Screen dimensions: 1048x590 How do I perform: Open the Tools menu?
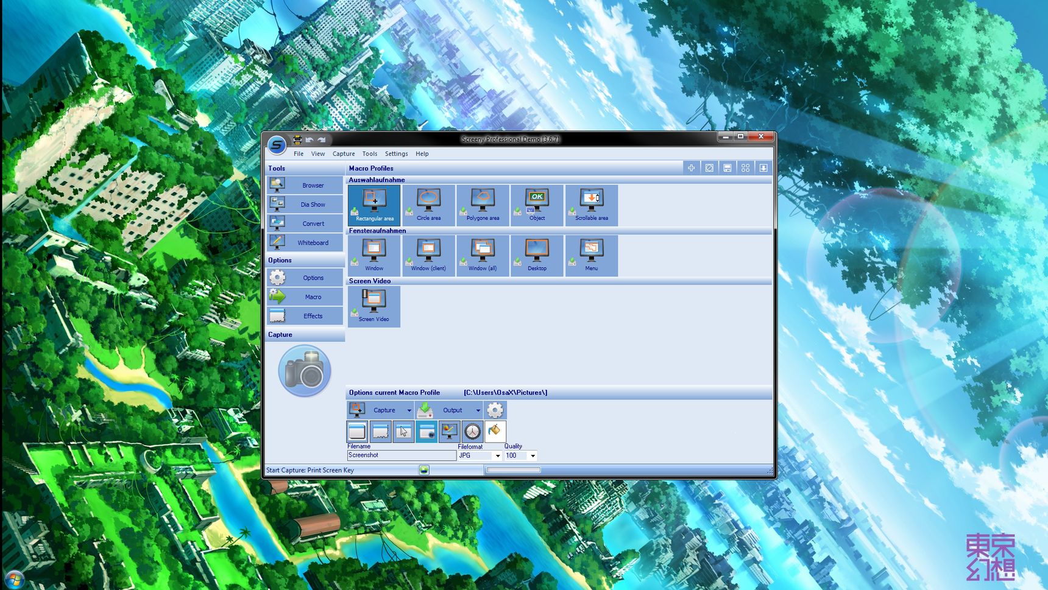[370, 154]
